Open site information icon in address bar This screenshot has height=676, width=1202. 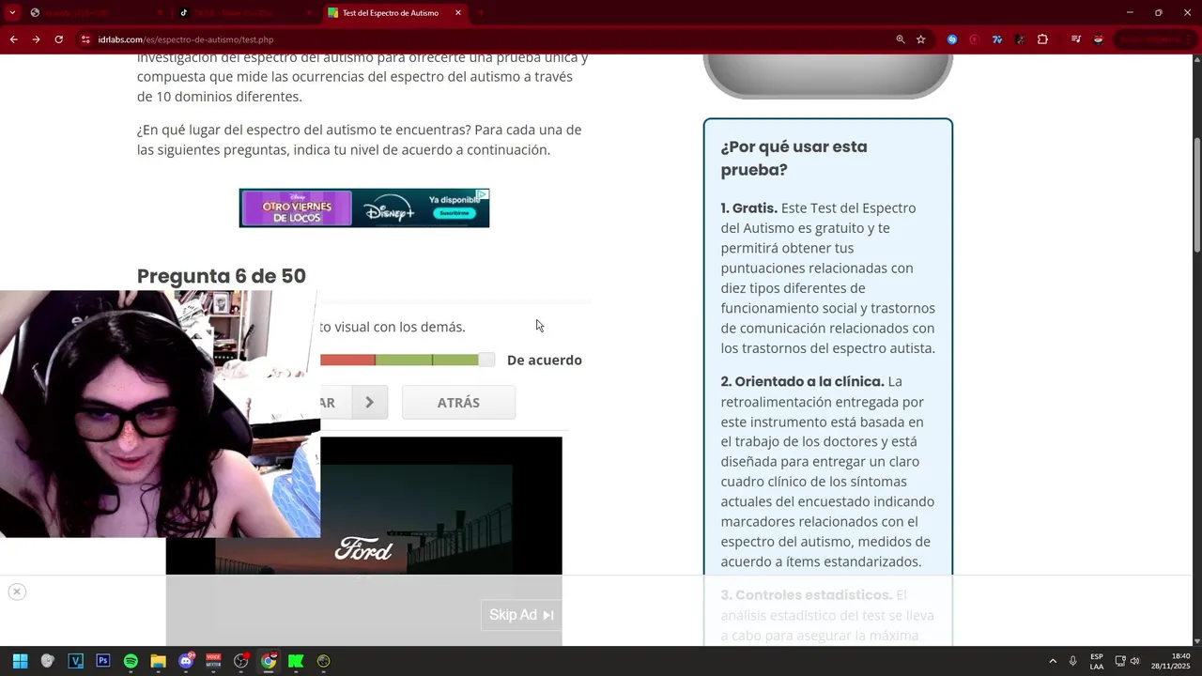tap(85, 39)
